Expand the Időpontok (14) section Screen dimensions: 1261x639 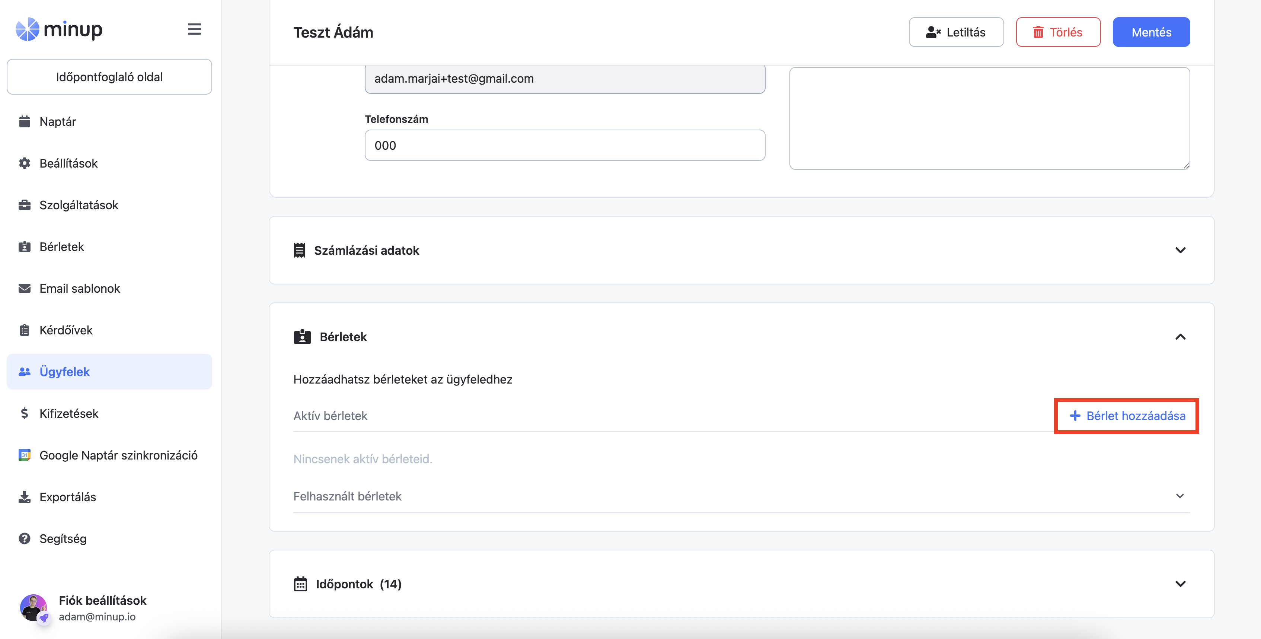tap(1180, 584)
